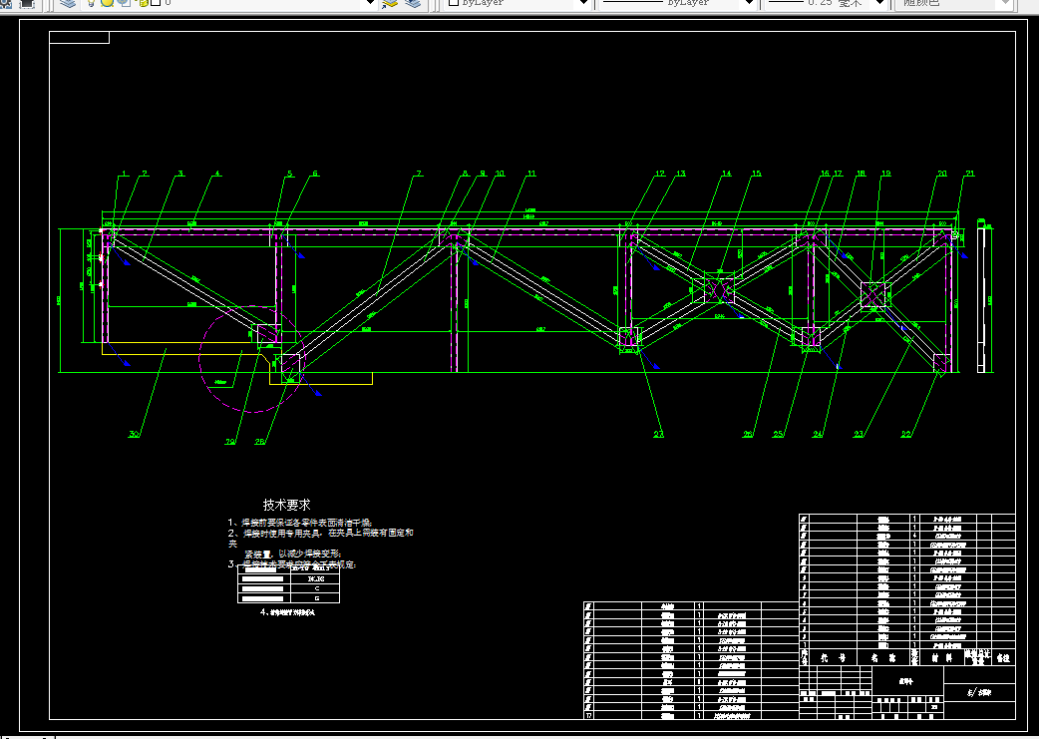The image size is (1039, 739).
Task: Expand the layer list dropdown arrow
Action: click(371, 3)
